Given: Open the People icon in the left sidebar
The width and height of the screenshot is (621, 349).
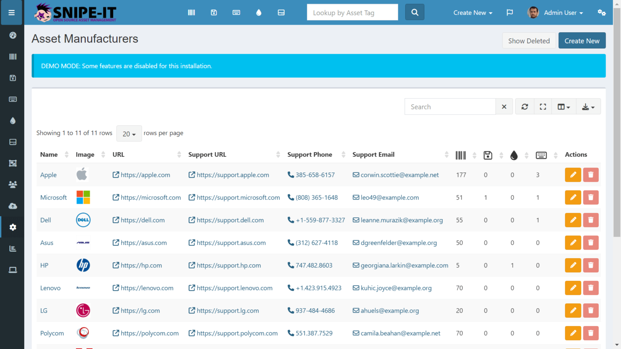Looking at the screenshot, I should pos(12,185).
